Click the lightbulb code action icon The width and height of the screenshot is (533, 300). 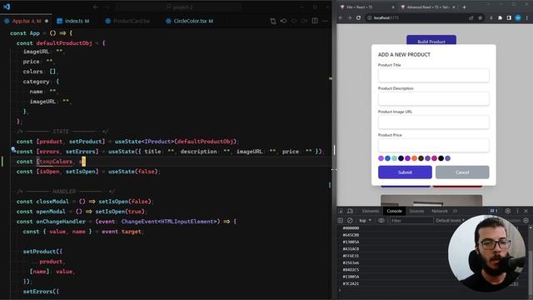click(13, 149)
